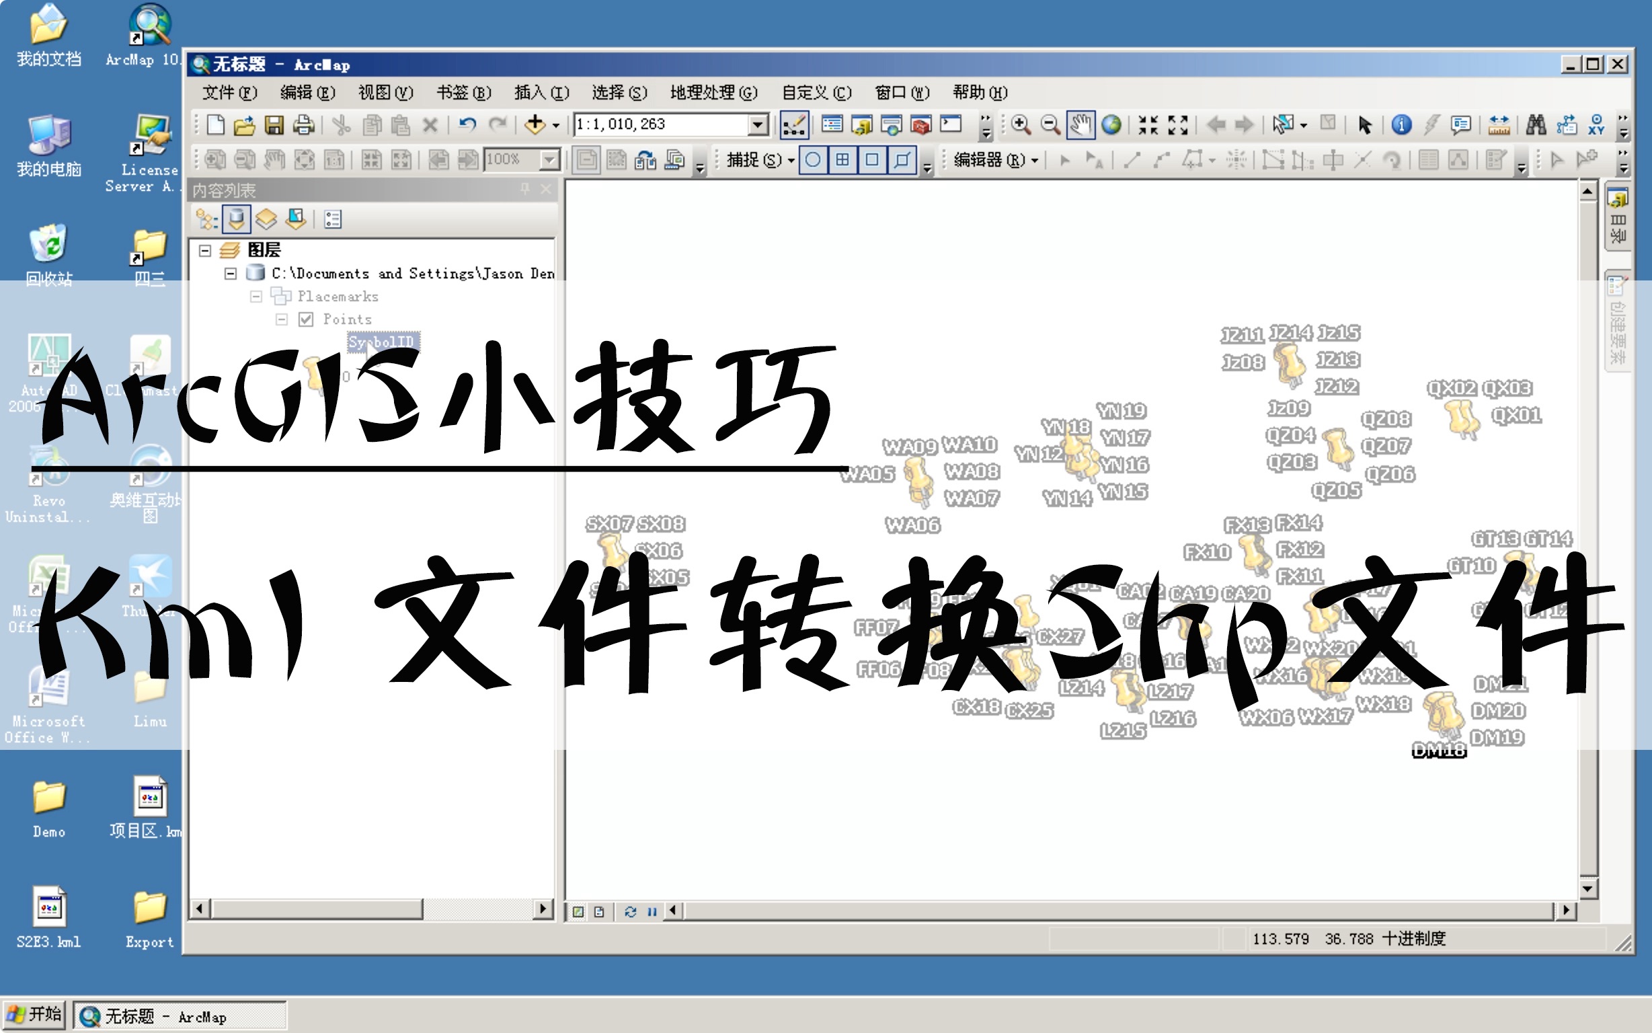Toggle Edge Snapping button
Image resolution: width=1652 pixels, height=1033 pixels.
902,160
